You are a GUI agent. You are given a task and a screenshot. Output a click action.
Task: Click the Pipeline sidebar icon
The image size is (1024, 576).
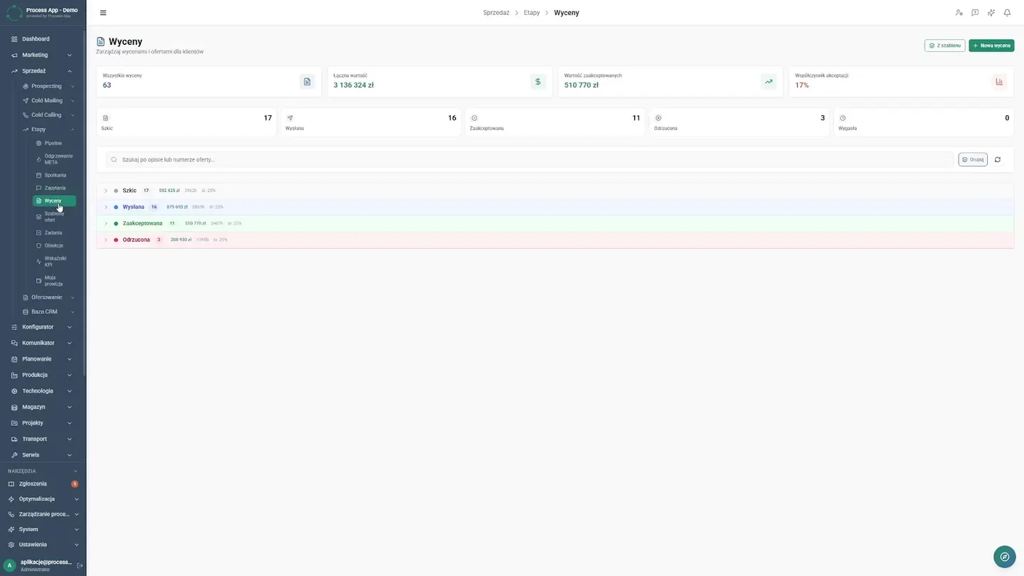(39, 144)
